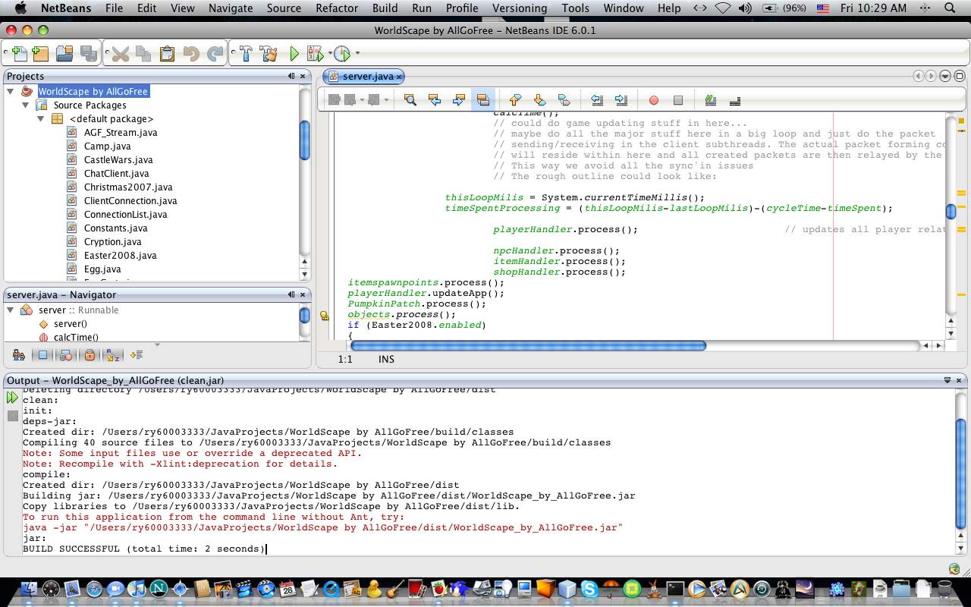Screen dimensions: 971x607
Task: Open the dropdown arrow beside Debug Main Project
Action: (330, 54)
